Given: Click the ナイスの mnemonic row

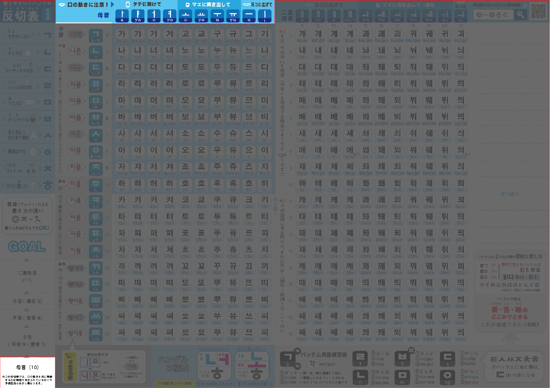Looking at the screenshot, I should click(27, 52).
